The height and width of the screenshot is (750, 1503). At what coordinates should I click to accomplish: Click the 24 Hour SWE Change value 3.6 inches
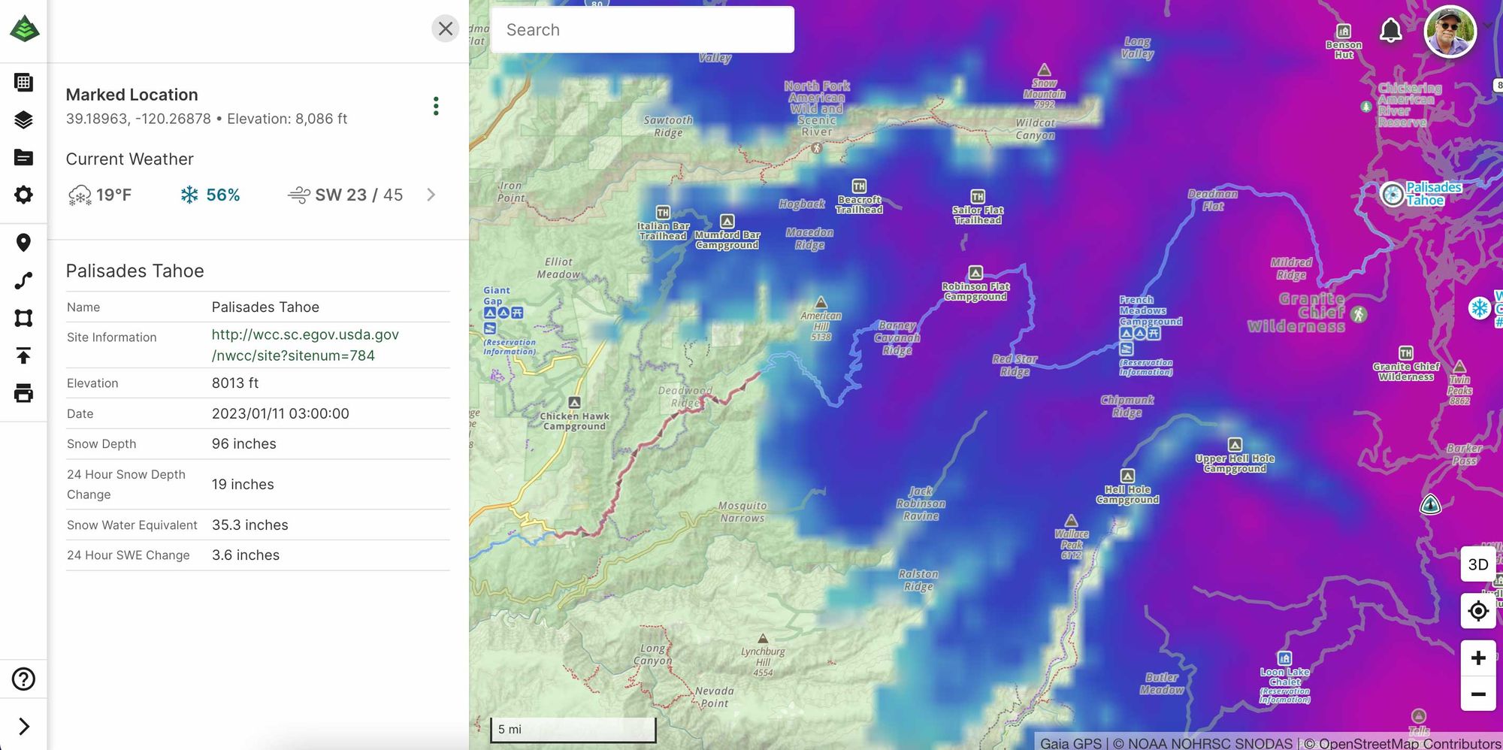click(246, 555)
